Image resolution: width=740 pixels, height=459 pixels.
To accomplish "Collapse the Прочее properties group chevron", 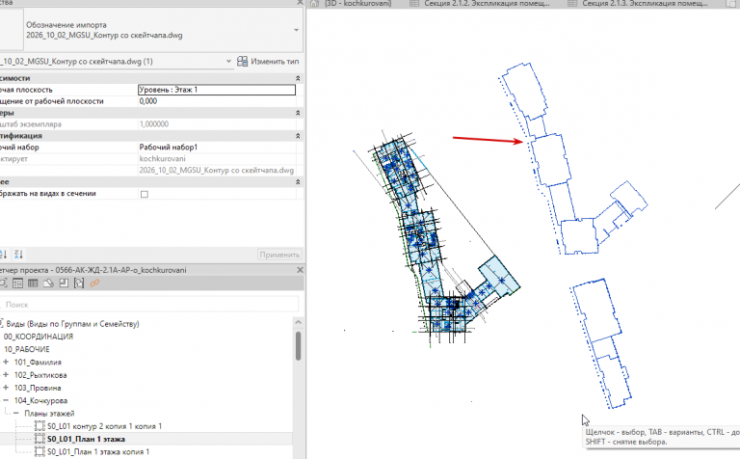I will [x=298, y=182].
